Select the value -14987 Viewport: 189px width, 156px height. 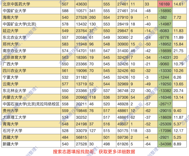[165, 24]
